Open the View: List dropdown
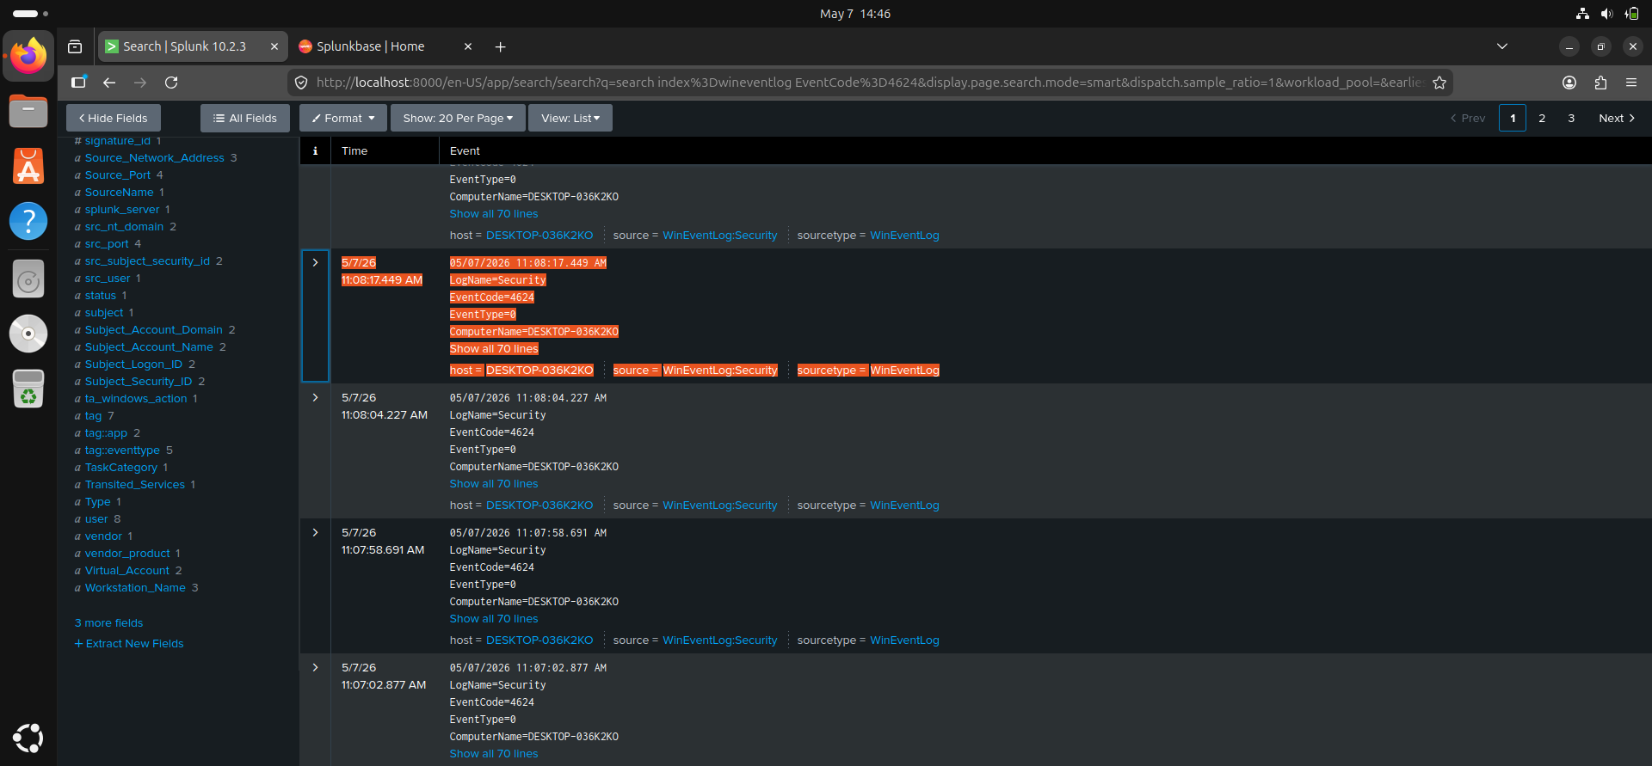Viewport: 1652px width, 766px height. [x=570, y=118]
